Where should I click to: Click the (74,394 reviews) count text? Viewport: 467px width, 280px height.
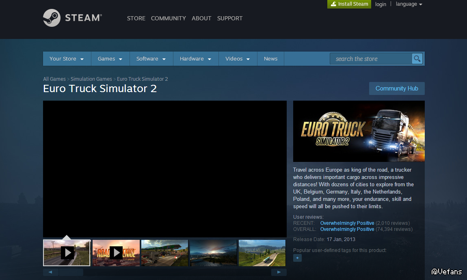click(394, 229)
